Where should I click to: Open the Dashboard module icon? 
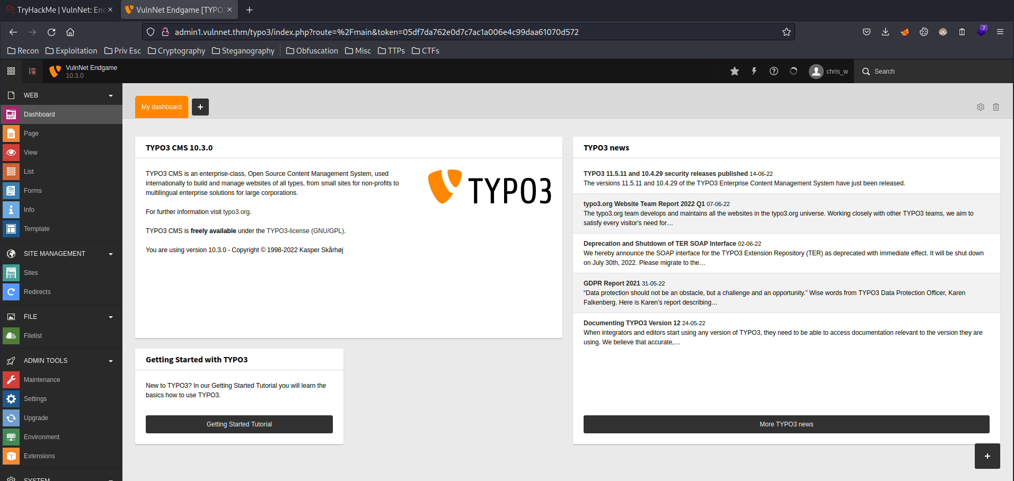11,114
